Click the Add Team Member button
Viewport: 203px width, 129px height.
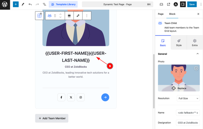(52, 118)
